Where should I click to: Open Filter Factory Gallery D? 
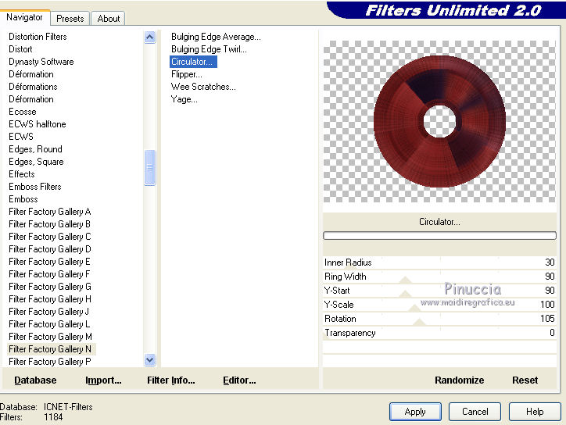50,249
